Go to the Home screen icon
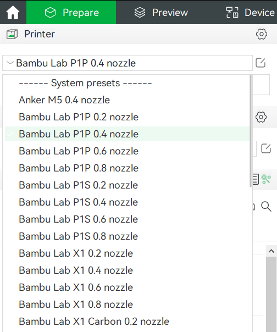The width and height of the screenshot is (277, 332). 13,12
